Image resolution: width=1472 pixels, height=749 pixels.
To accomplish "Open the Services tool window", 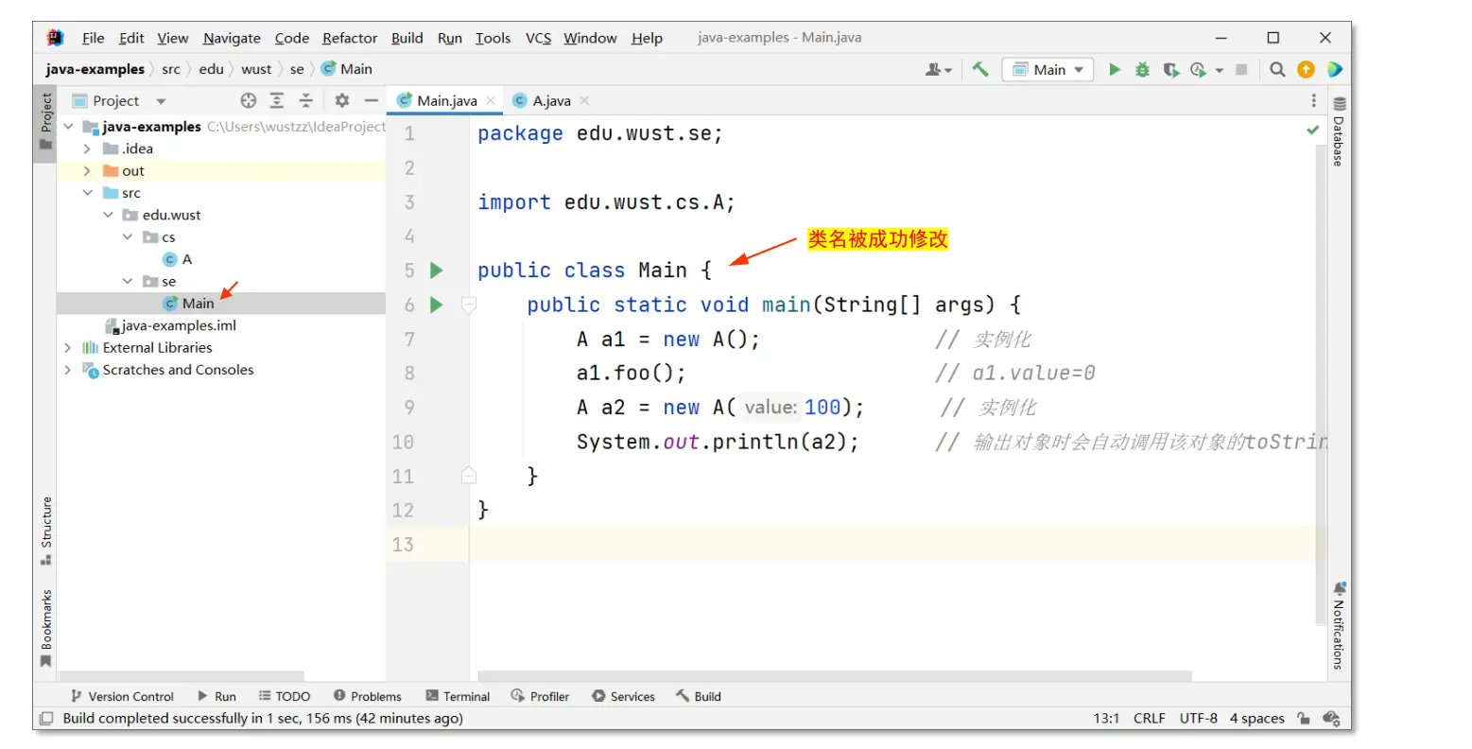I will coord(623,696).
